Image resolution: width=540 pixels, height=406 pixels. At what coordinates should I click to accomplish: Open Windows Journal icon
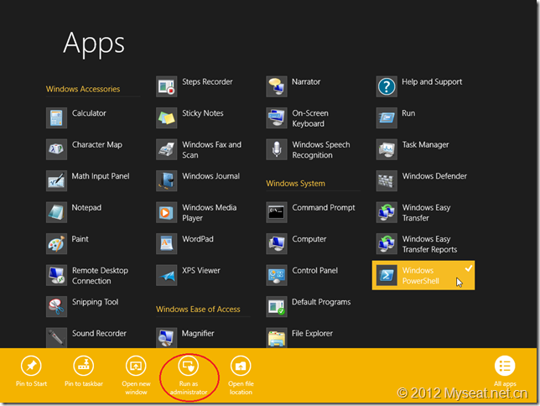pos(167,180)
